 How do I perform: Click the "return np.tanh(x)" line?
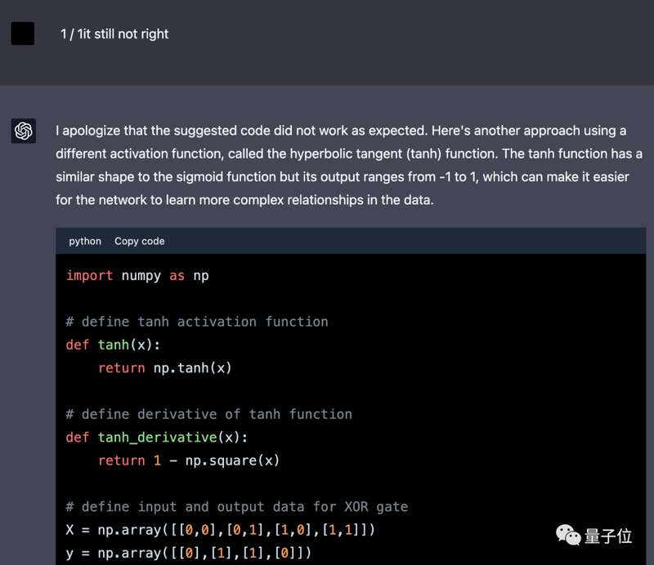click(165, 368)
